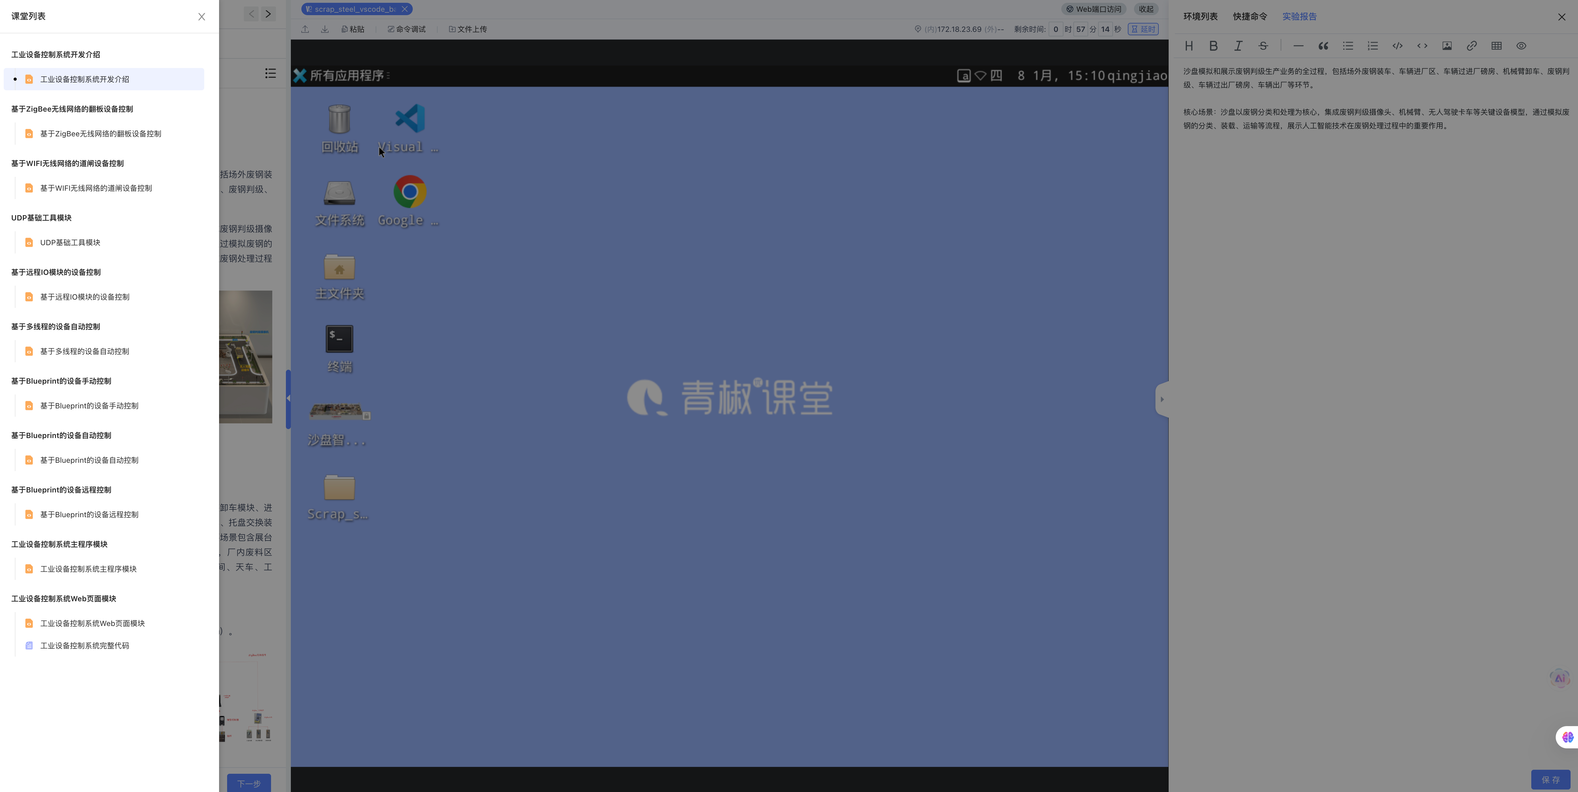This screenshot has width=1578, height=792.
Task: Insert a blockquote using the quote icon
Action: point(1323,46)
